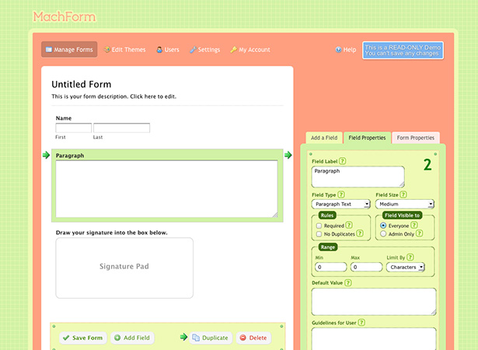Click the help icon beside Guidelines for User

point(361,322)
